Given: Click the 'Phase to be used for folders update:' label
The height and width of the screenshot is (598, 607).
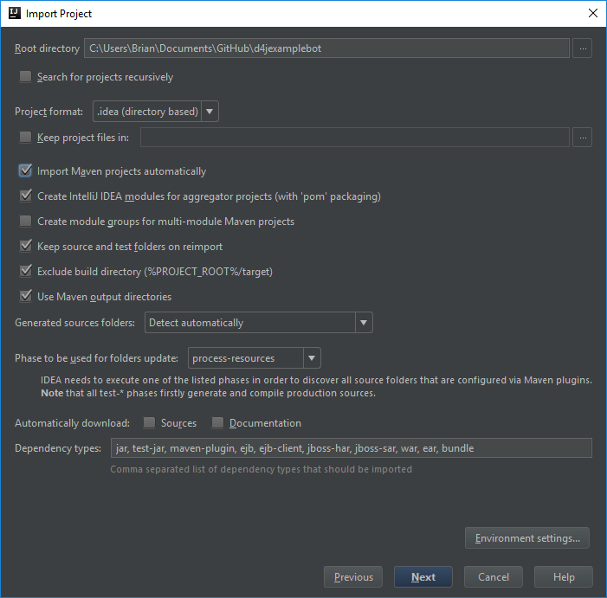Looking at the screenshot, I should [96, 358].
